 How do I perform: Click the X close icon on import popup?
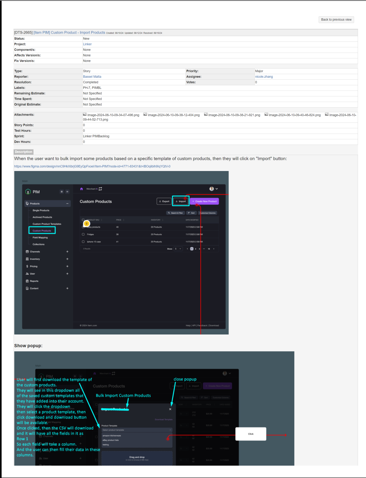coord(170,409)
